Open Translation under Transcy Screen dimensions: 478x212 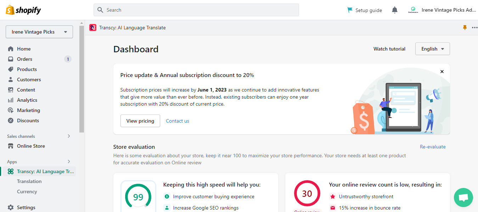click(x=29, y=181)
